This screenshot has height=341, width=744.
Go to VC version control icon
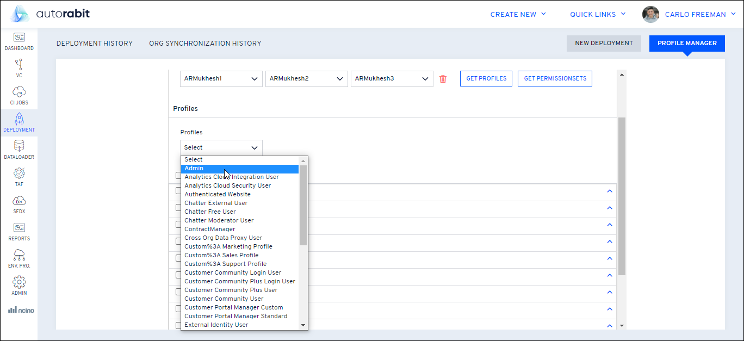tap(19, 69)
